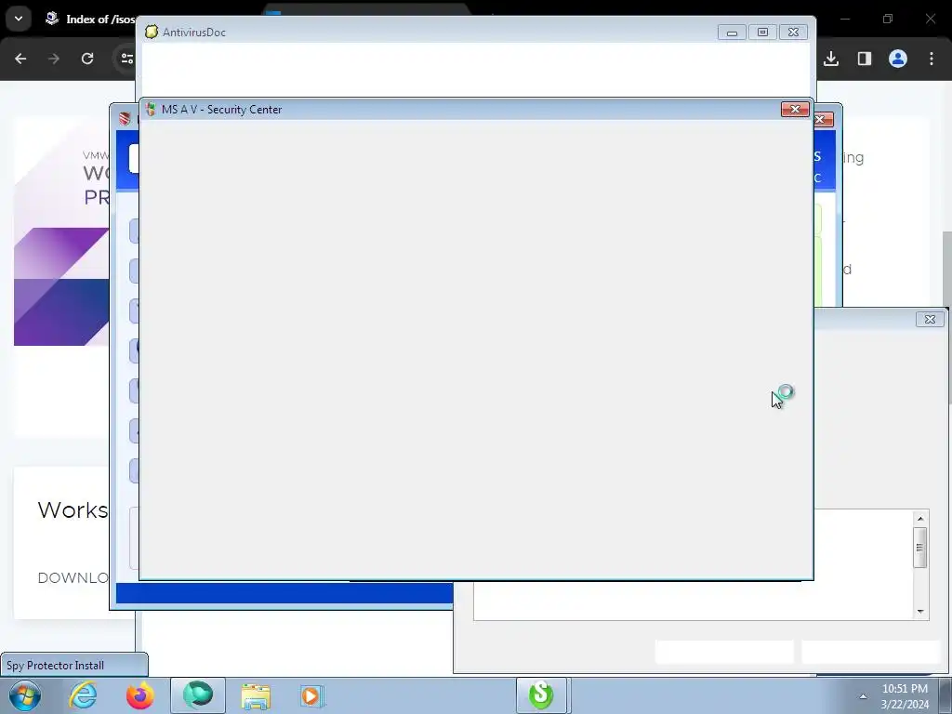
Task: Switch to the teal browser taskbar button
Action: click(198, 695)
